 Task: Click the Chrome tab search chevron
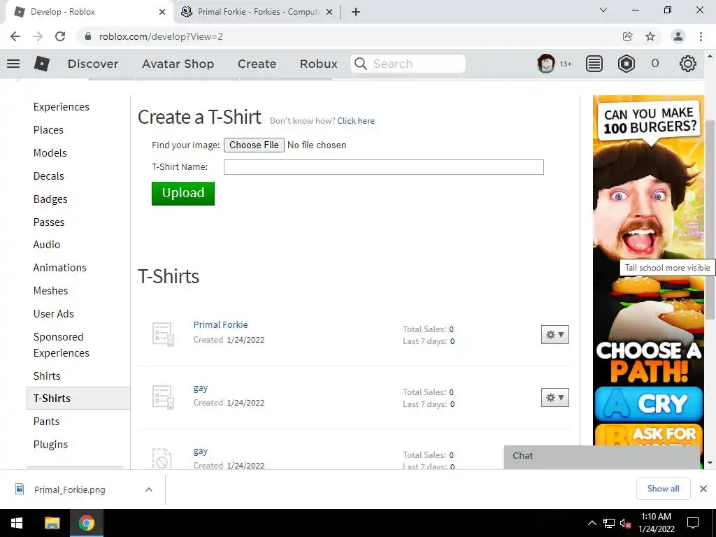tap(603, 10)
